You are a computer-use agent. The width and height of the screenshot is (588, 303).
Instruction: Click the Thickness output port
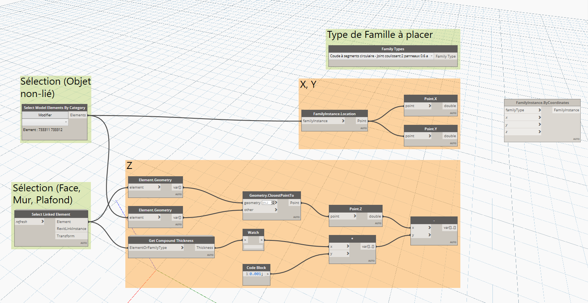[204, 248]
